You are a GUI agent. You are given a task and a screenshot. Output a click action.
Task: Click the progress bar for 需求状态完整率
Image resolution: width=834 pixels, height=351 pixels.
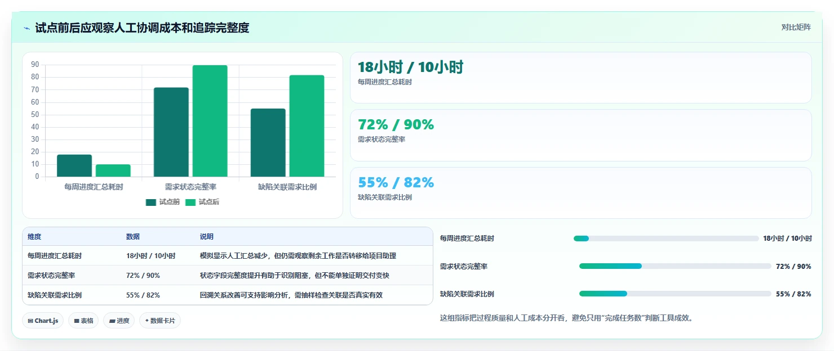[675, 266]
